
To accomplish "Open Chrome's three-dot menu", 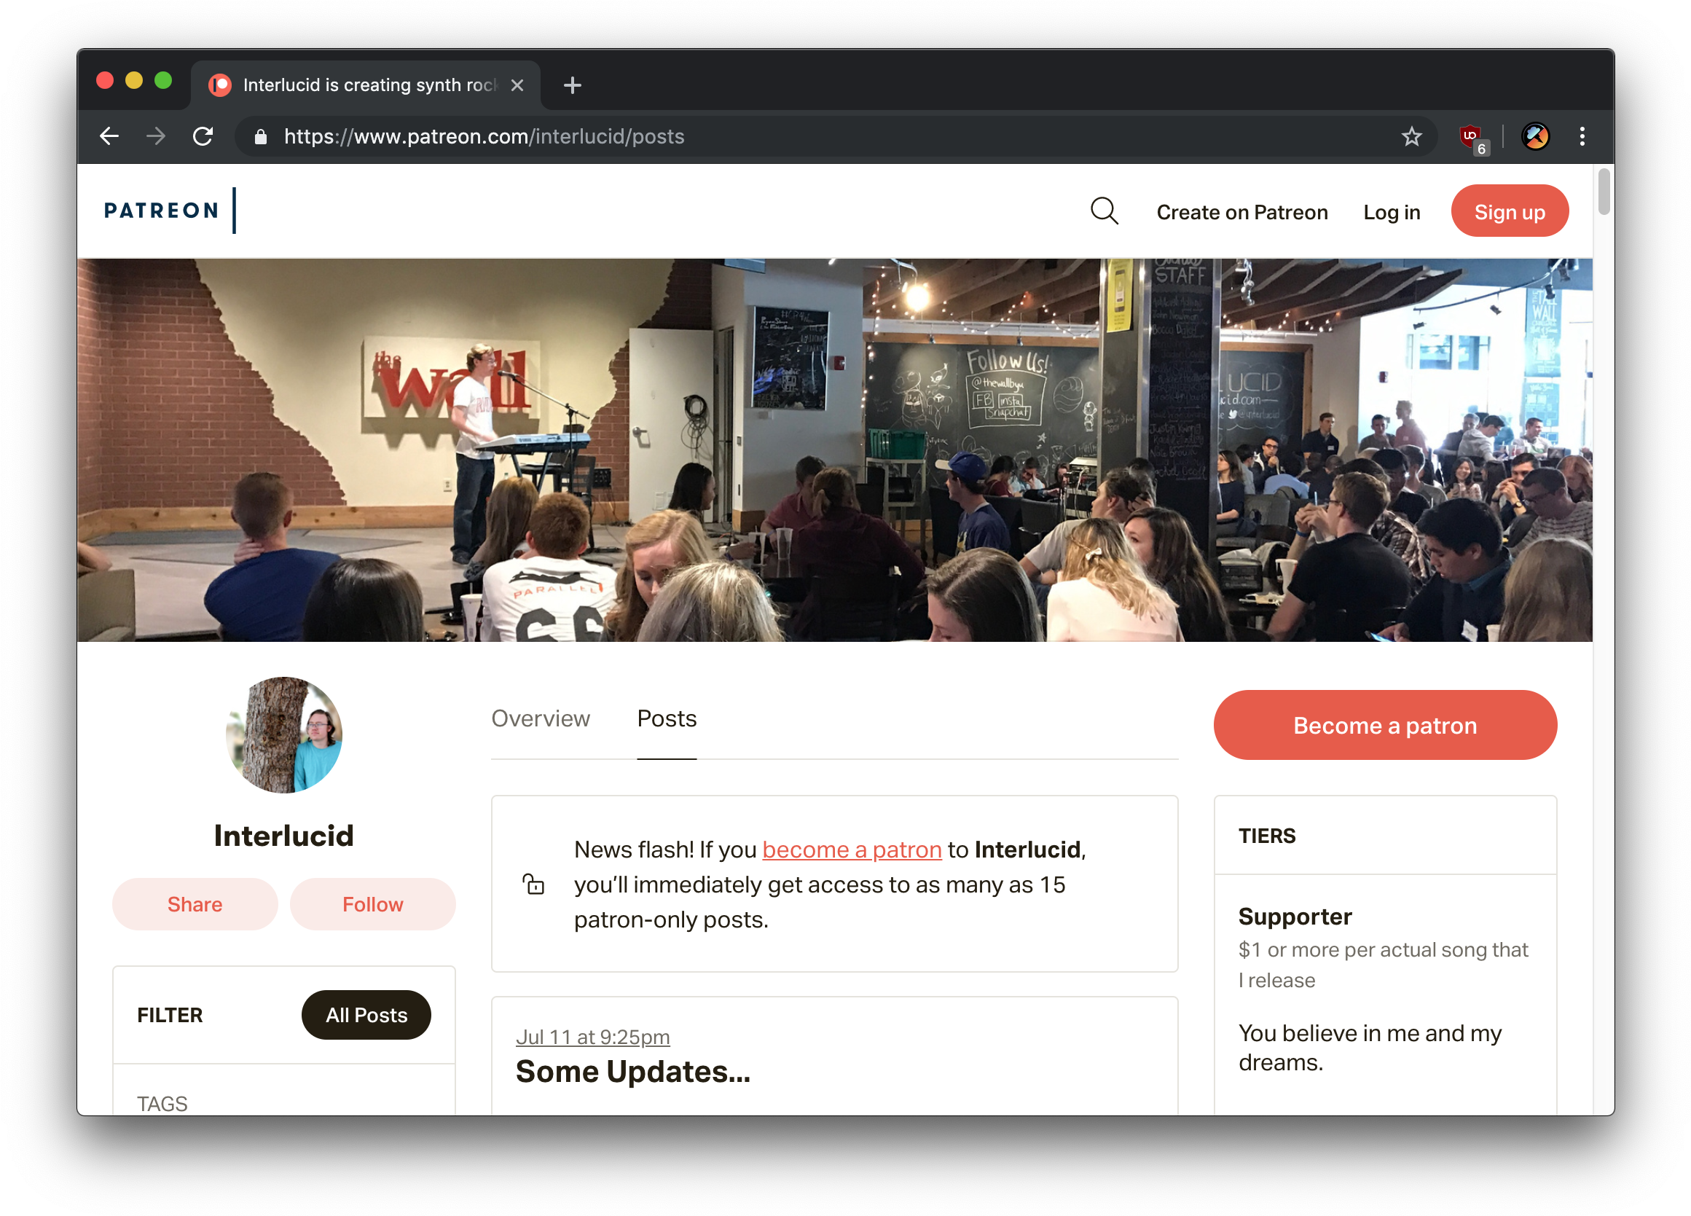I will (x=1582, y=136).
